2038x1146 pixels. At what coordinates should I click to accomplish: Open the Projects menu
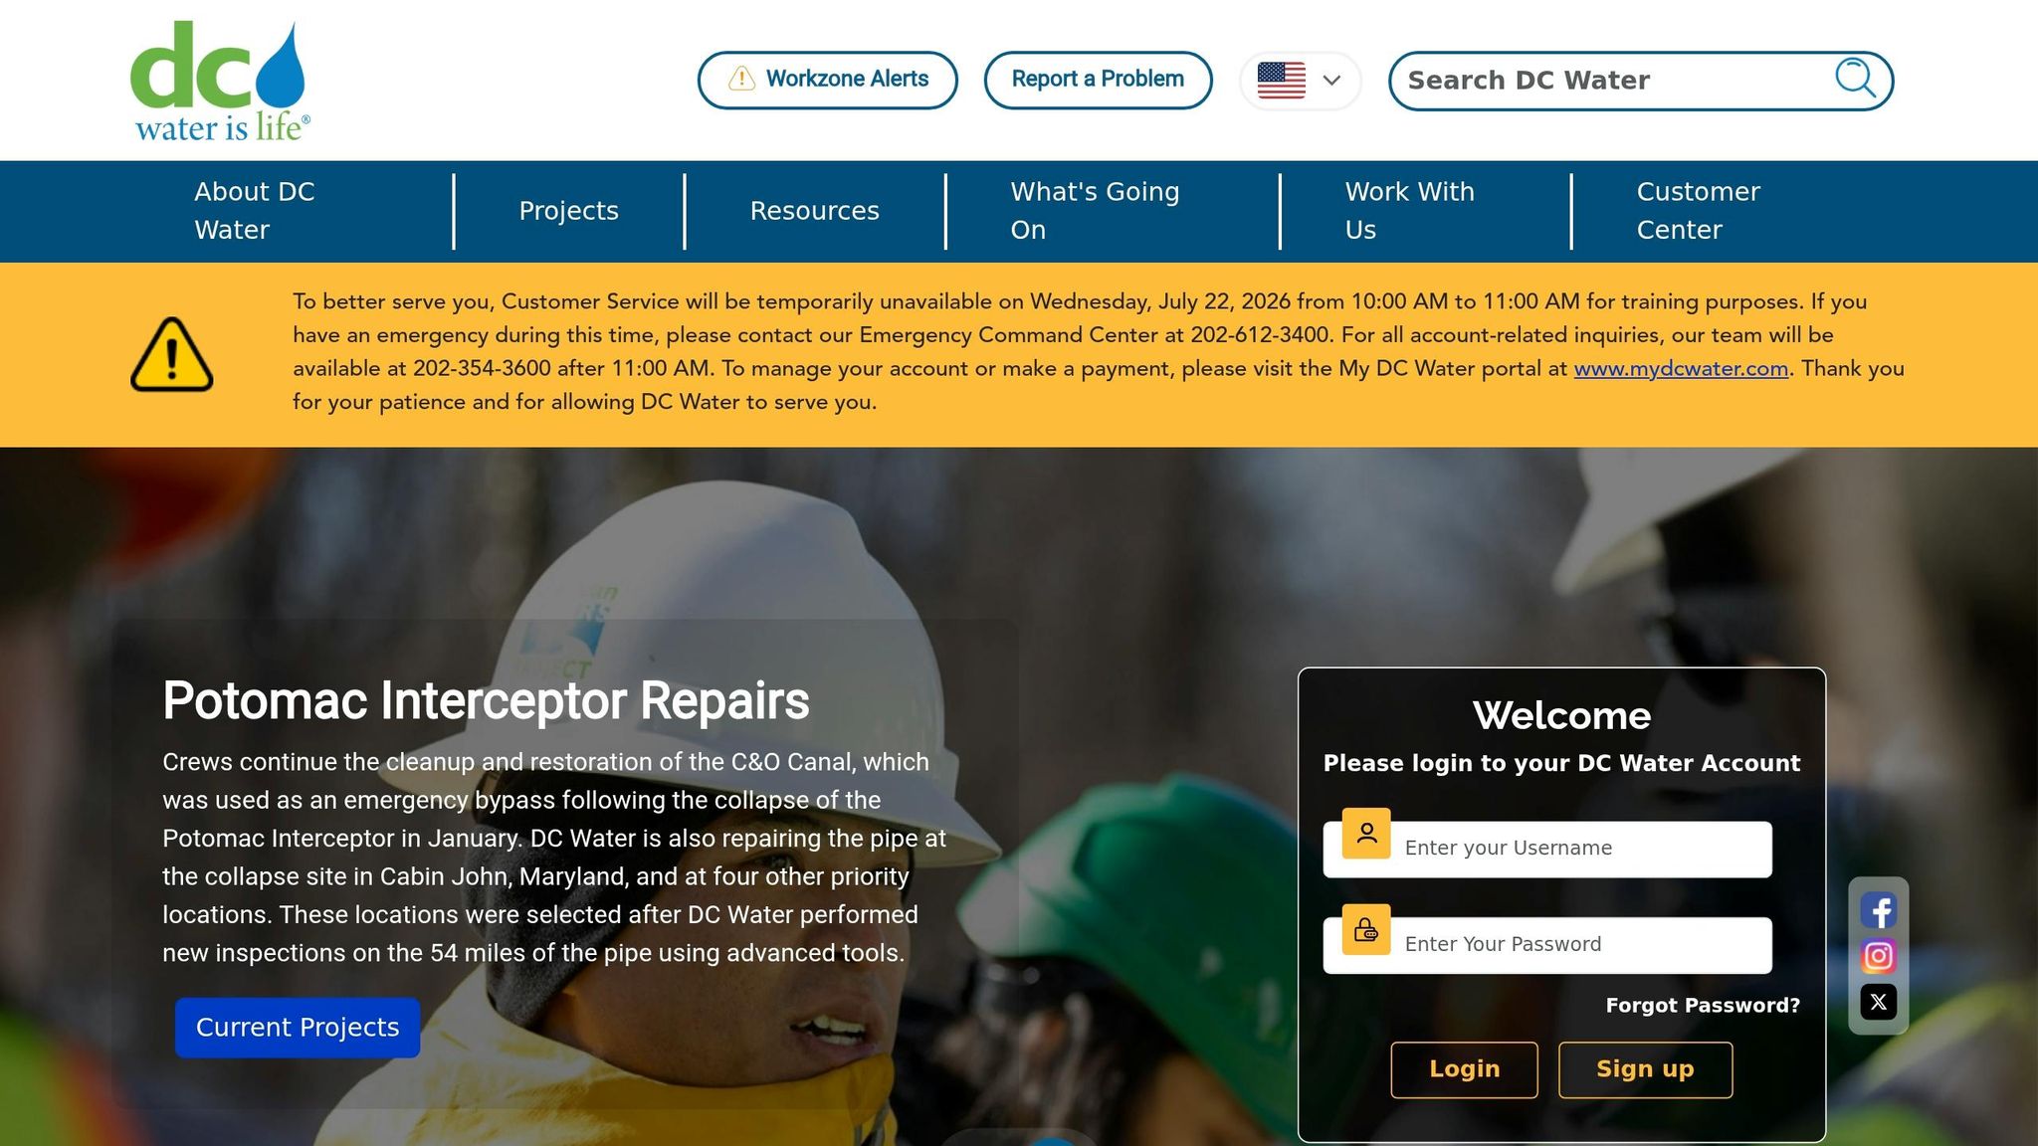[569, 211]
